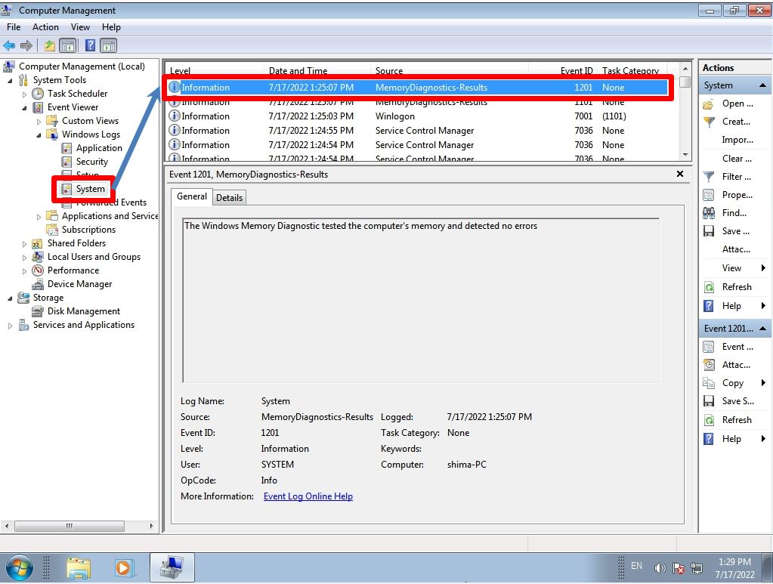The image size is (773, 584).
Task: Expand the Task Scheduler tree node
Action: click(x=23, y=93)
